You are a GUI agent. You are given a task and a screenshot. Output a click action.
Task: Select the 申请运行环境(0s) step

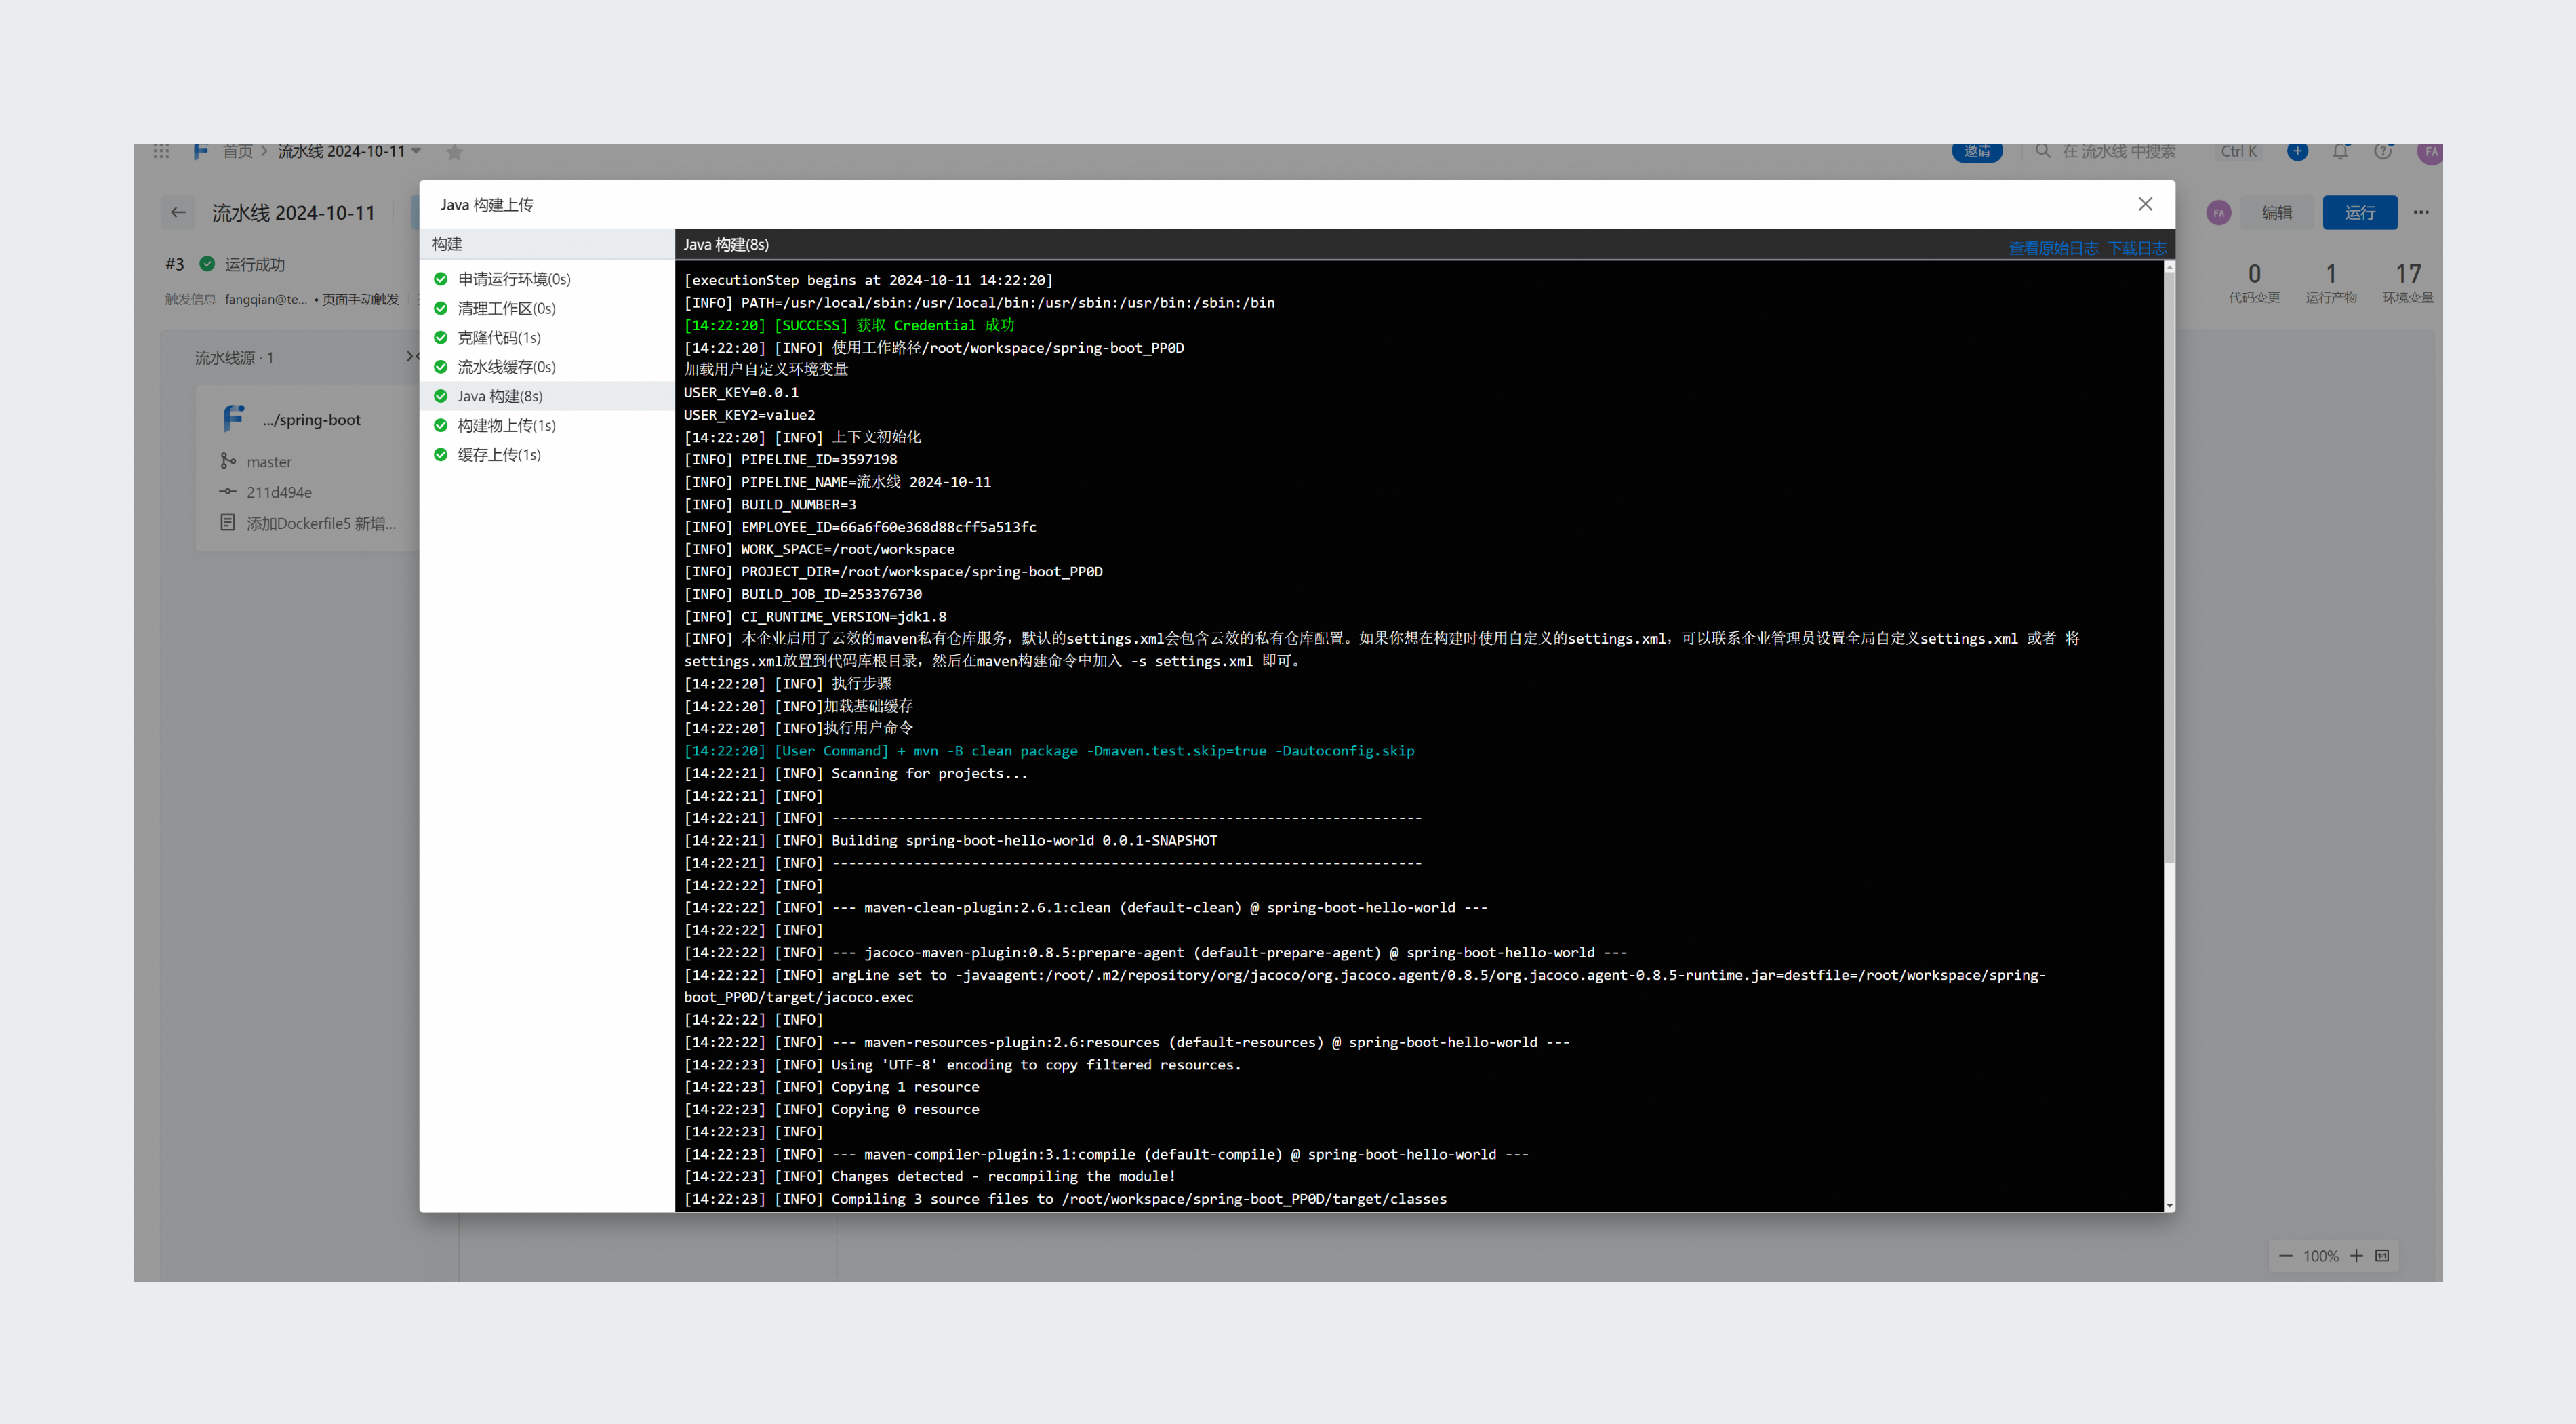click(x=547, y=279)
